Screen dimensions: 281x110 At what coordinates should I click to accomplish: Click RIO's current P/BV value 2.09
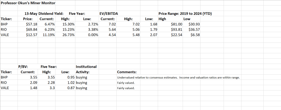[29, 83]
